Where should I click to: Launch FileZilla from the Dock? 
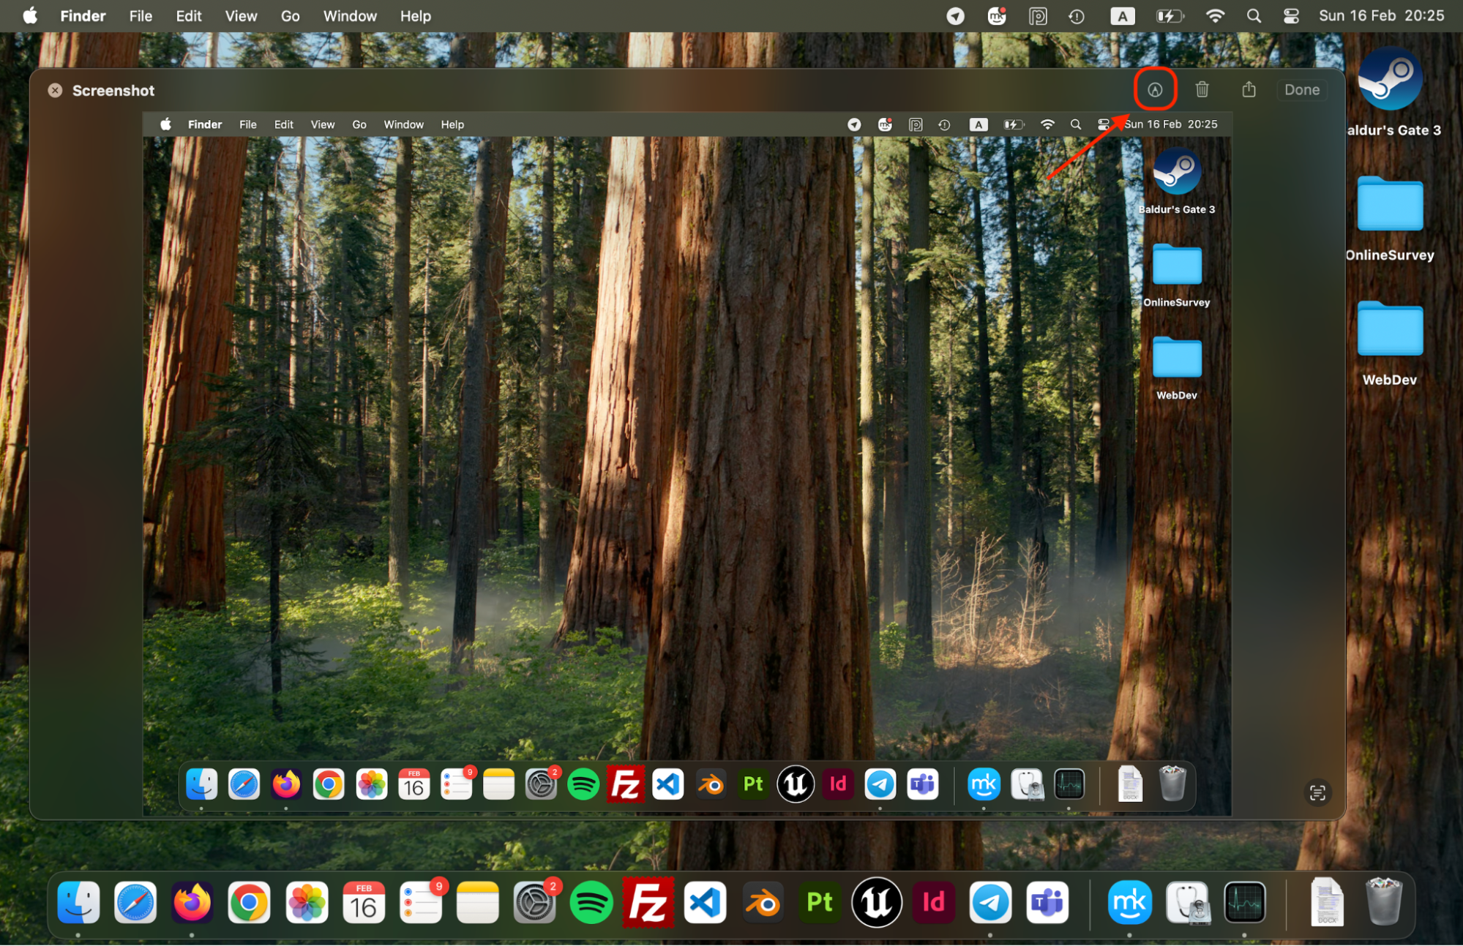click(648, 903)
